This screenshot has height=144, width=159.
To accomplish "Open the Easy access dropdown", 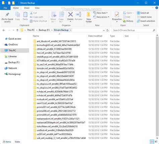I will point(101,17).
